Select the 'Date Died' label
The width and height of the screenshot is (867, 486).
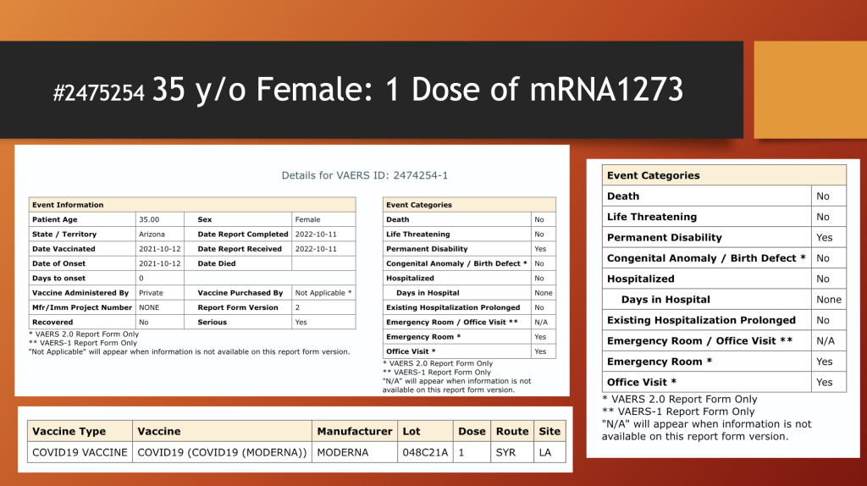(215, 263)
